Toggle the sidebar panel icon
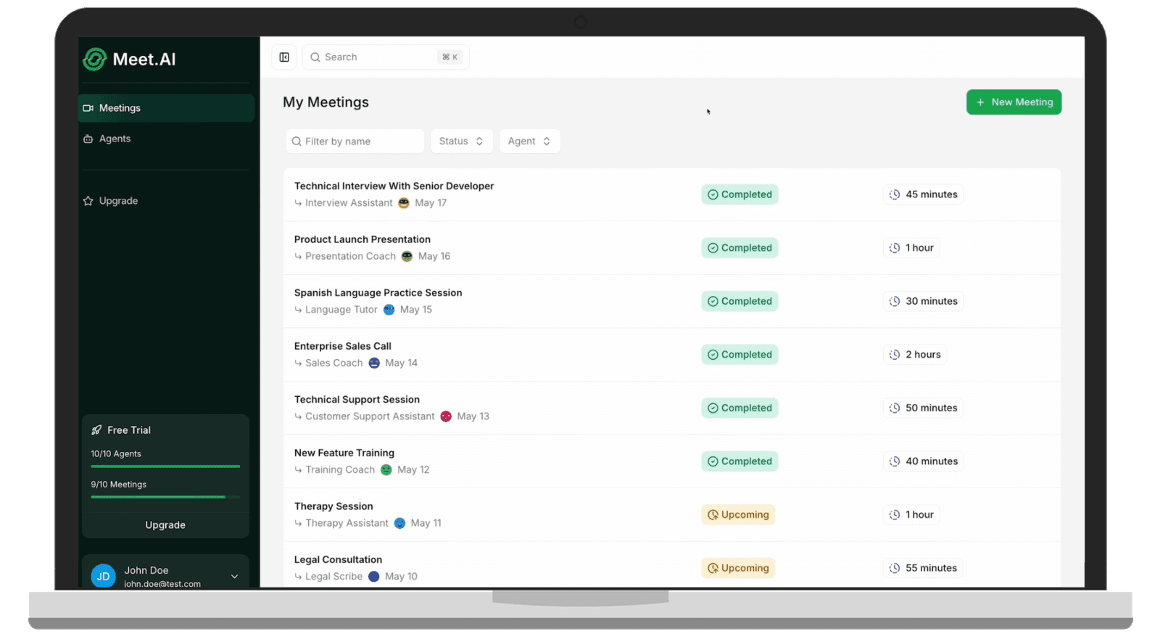Image resolution: width=1160 pixels, height=634 pixels. tap(284, 57)
